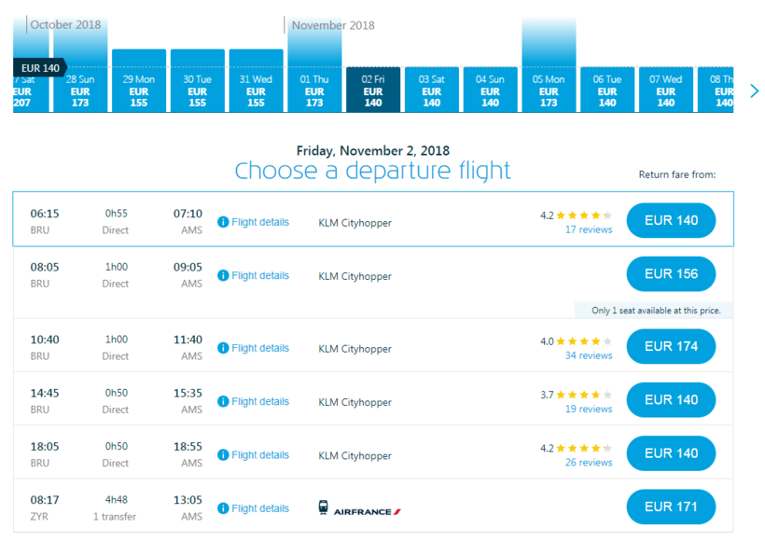Viewport: 765px width, 542px height.
Task: Click info icon on 18:05 flight row
Action: coord(223,455)
